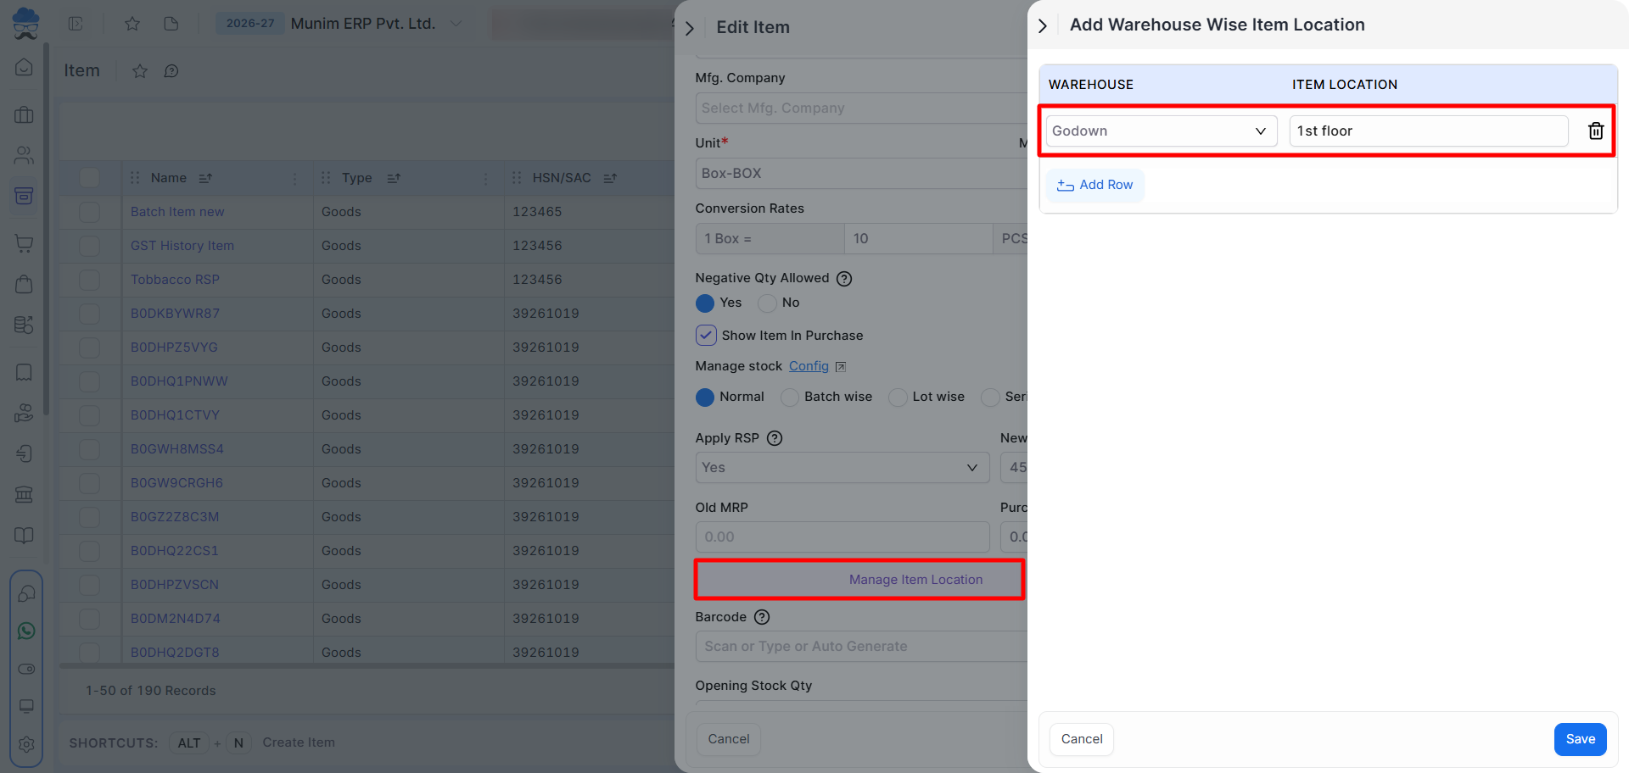The width and height of the screenshot is (1629, 773).
Task: Open the document icon in top bar
Action: coord(171,24)
